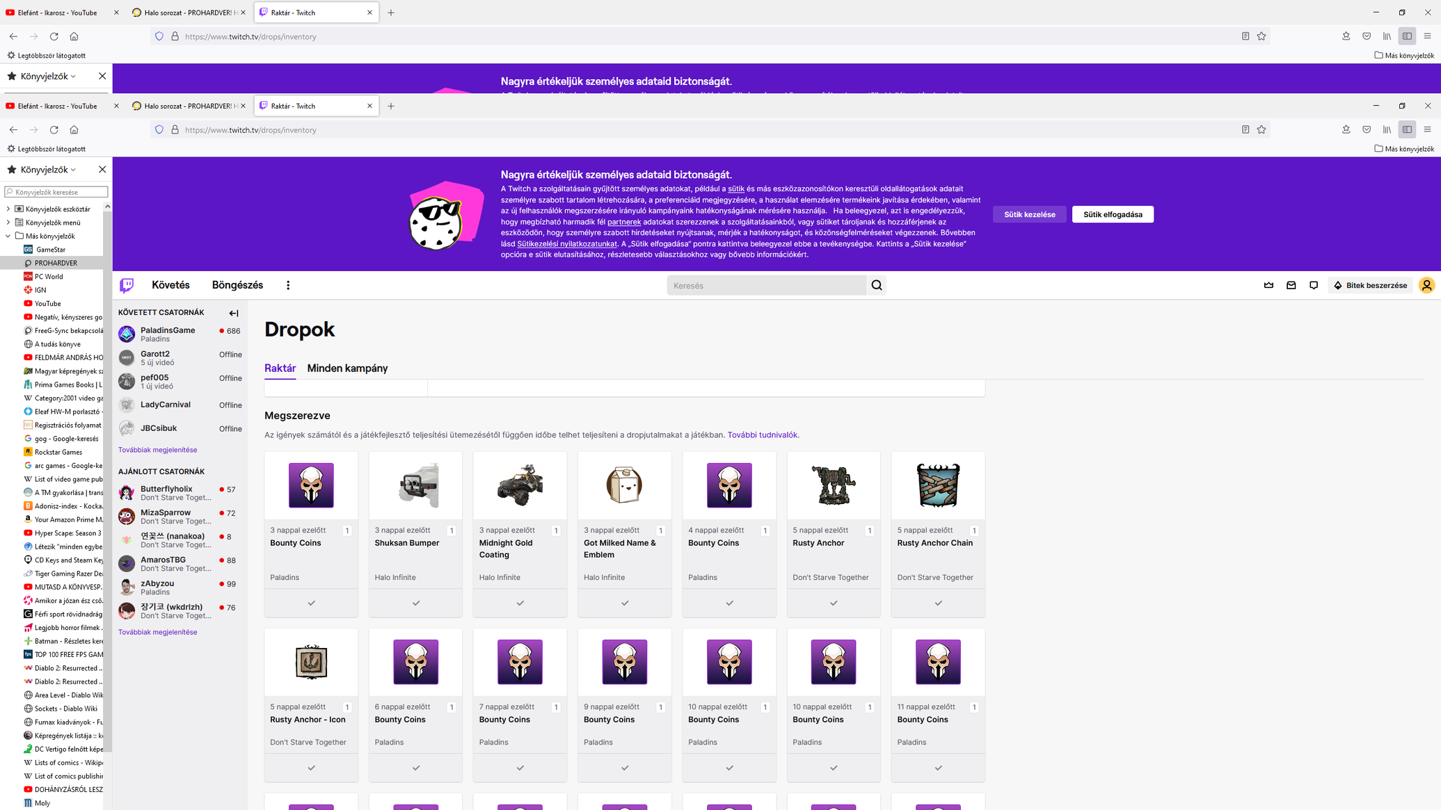Click the magnifier search button
1441x810 pixels.
877,285
